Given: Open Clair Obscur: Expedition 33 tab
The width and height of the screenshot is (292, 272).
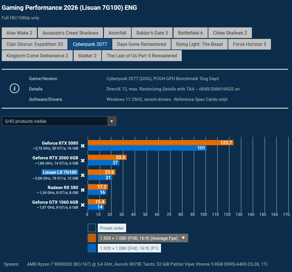Looking at the screenshot, I should [x=35, y=44].
